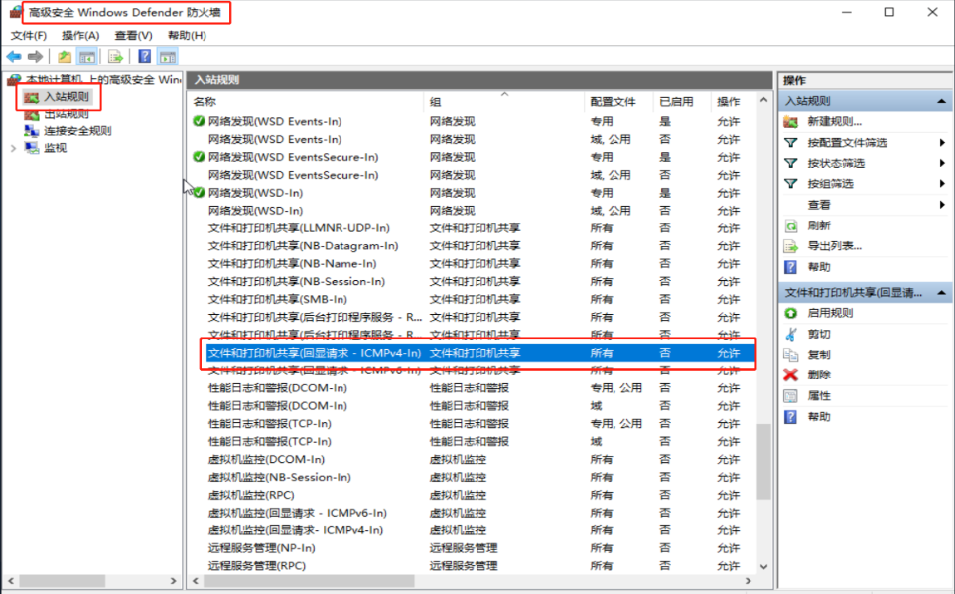This screenshot has height=594, width=955.
Task: Open the 查看 submenu arrow in actions
Action: click(942, 205)
